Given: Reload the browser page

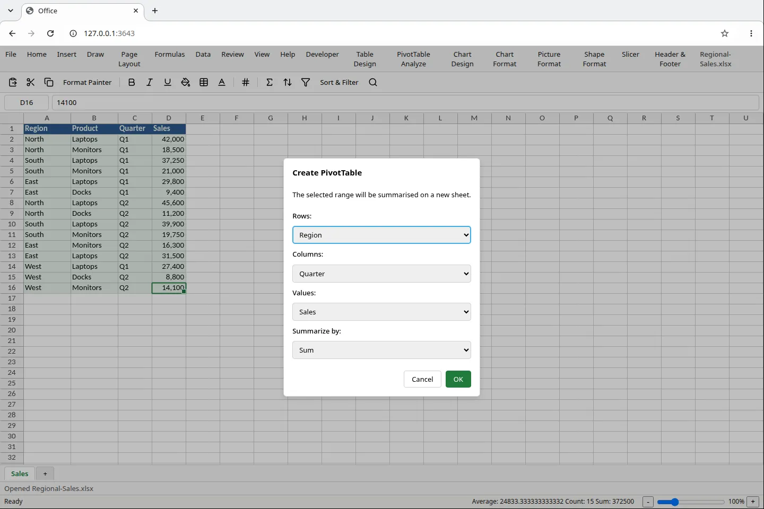Looking at the screenshot, I should point(50,33).
